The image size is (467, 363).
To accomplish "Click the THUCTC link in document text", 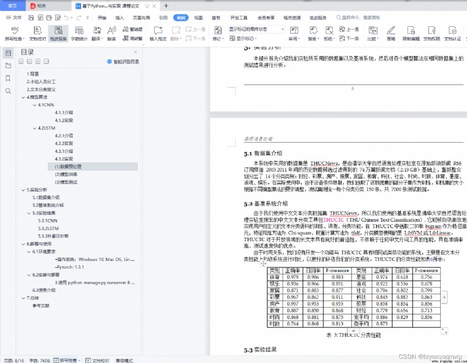I will point(333,220).
